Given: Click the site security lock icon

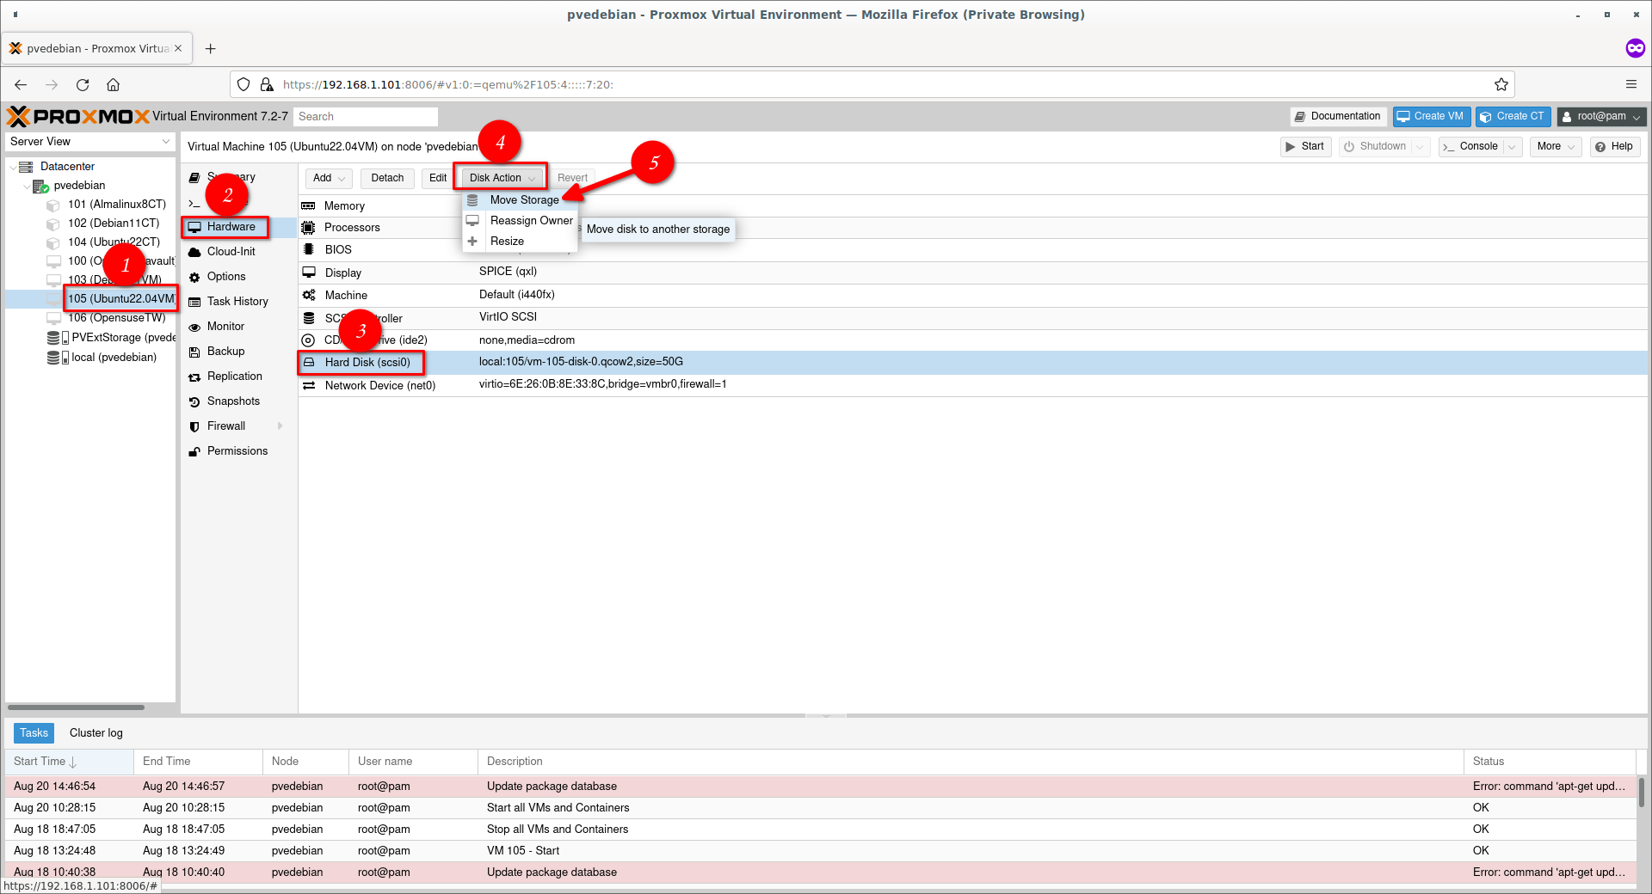Looking at the screenshot, I should [267, 84].
